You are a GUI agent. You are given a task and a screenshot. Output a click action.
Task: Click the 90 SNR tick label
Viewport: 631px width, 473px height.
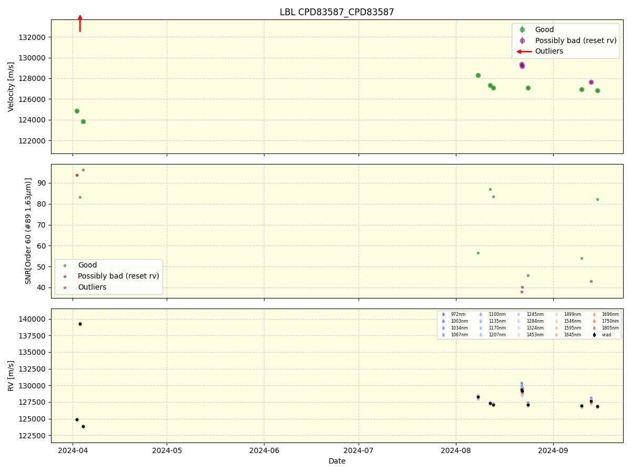(42, 183)
